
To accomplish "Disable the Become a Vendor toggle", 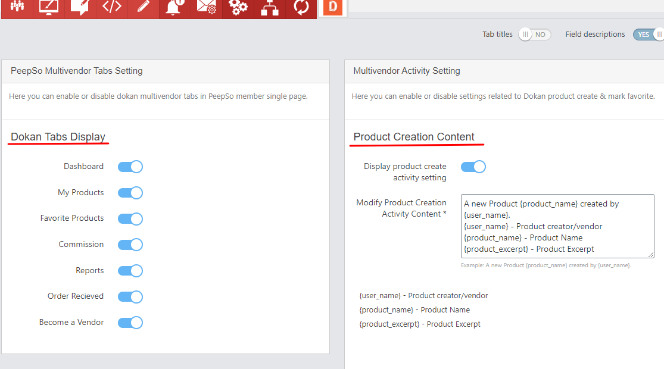I will tap(130, 323).
